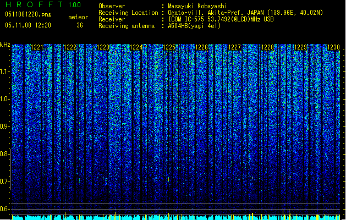Click the 'Receiving Location' label

[x=128, y=13]
